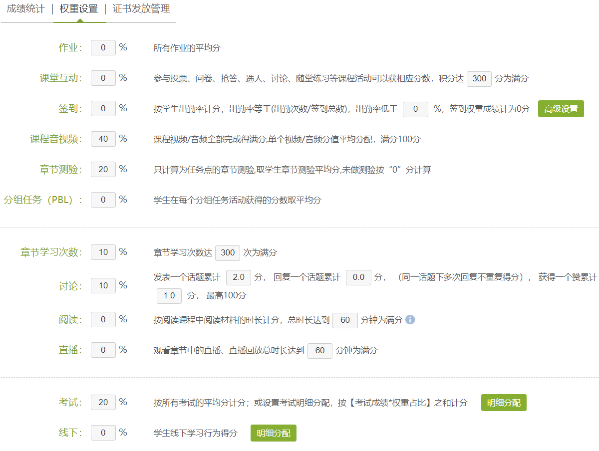Screen dimensions: 599x451
Task: Click the 出勤率低于 threshold field
Action: tap(415, 109)
